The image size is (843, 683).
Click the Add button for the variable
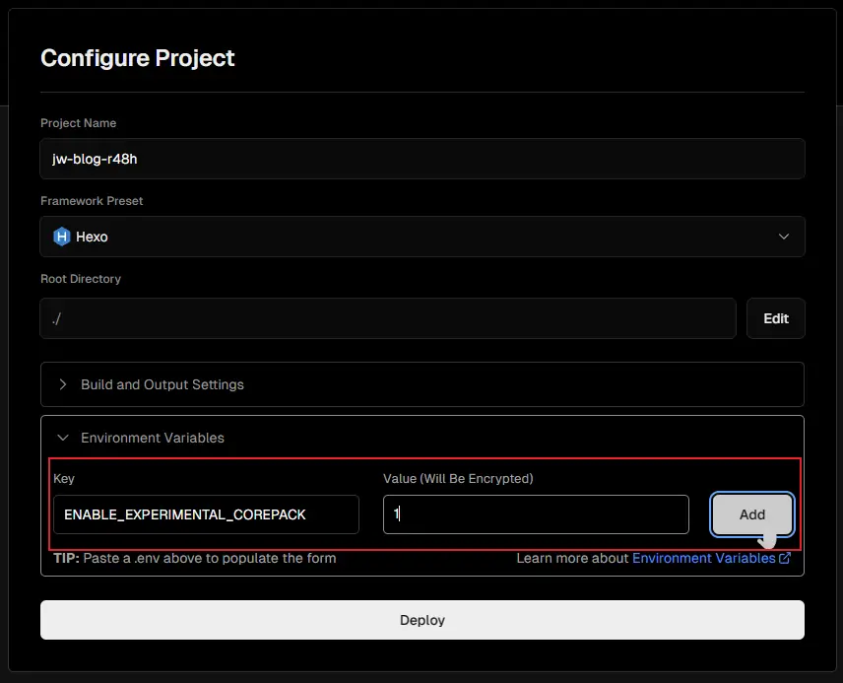[x=751, y=514]
